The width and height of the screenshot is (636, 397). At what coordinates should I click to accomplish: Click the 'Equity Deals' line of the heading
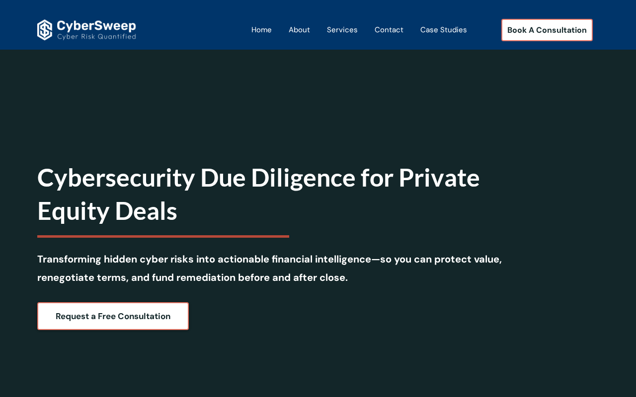[107, 211]
